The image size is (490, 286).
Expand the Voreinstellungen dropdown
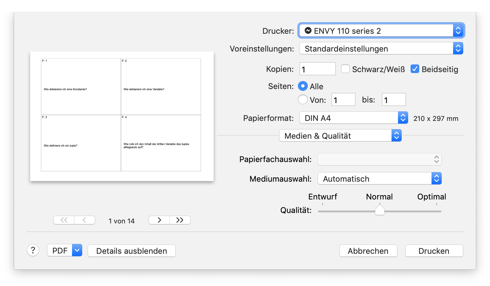pyautogui.click(x=381, y=48)
